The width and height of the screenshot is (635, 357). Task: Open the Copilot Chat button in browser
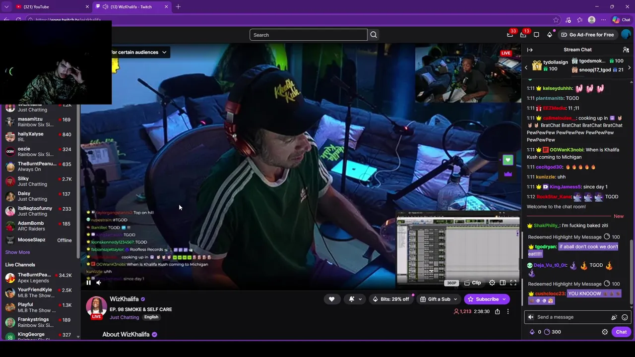click(x=621, y=20)
